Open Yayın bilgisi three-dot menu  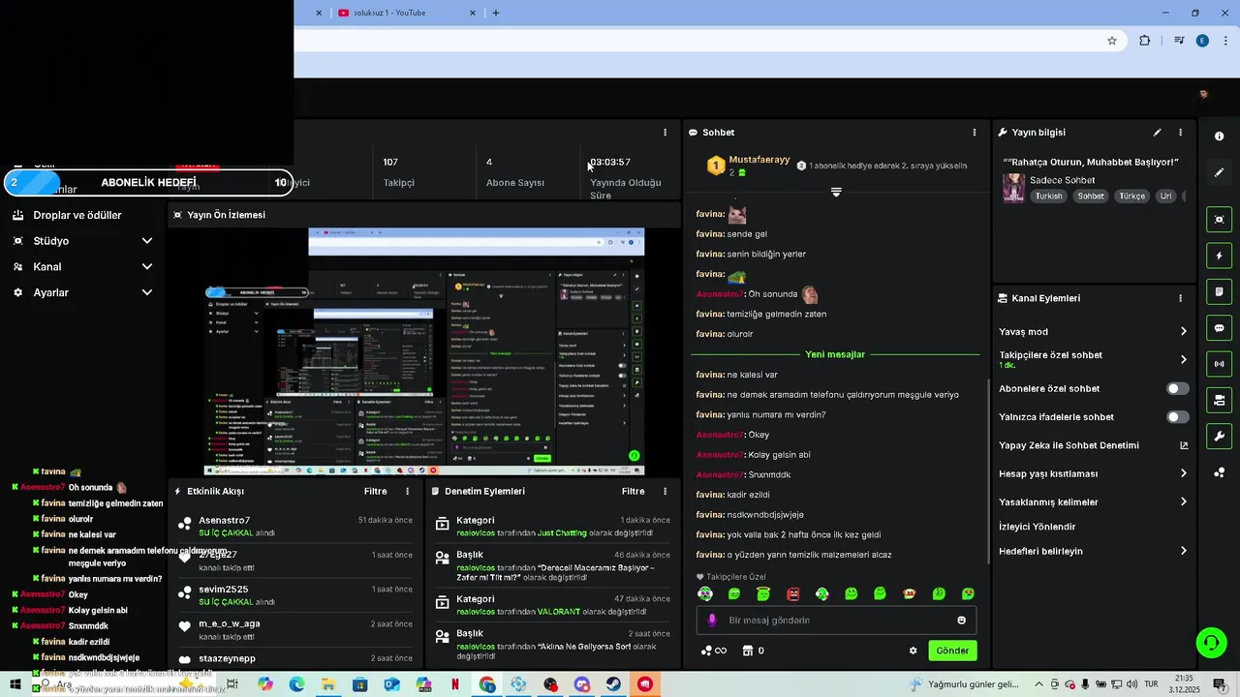pos(1180,133)
